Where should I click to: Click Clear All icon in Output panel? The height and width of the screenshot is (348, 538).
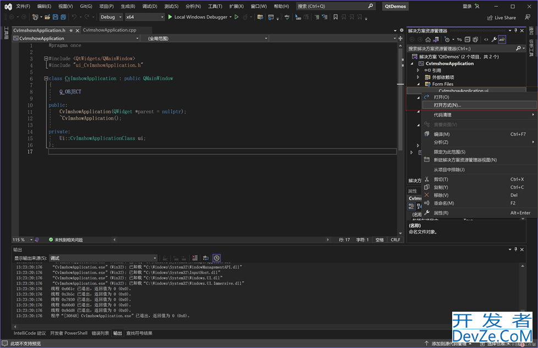195,258
